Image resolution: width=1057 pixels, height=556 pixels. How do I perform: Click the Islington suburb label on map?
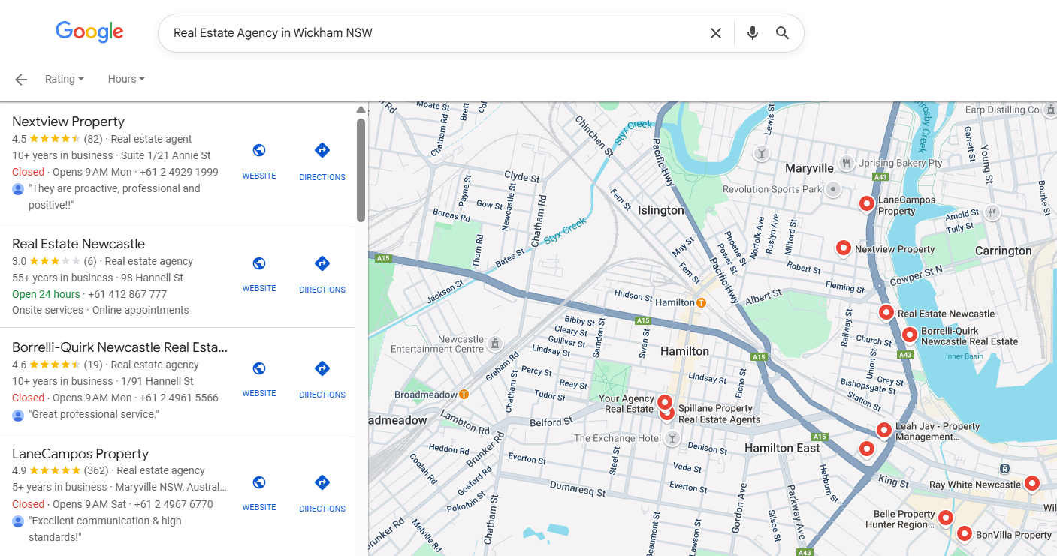click(x=661, y=210)
